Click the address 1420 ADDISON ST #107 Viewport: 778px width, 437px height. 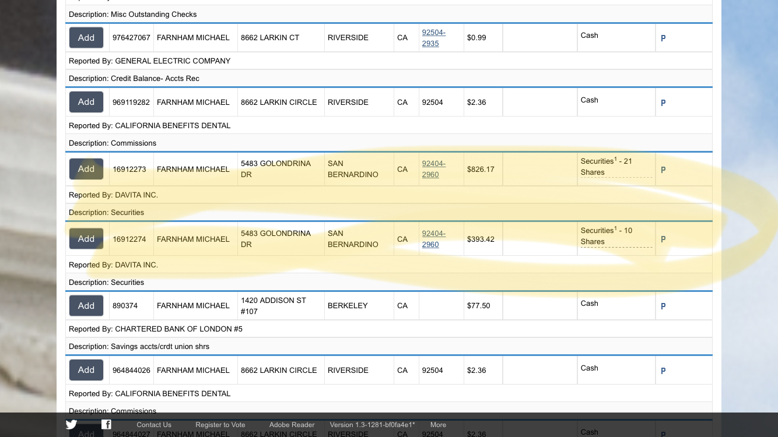click(274, 306)
